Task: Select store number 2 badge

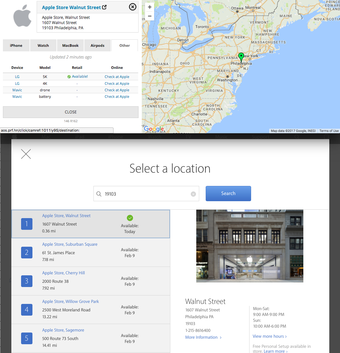Action: [x=27, y=253]
